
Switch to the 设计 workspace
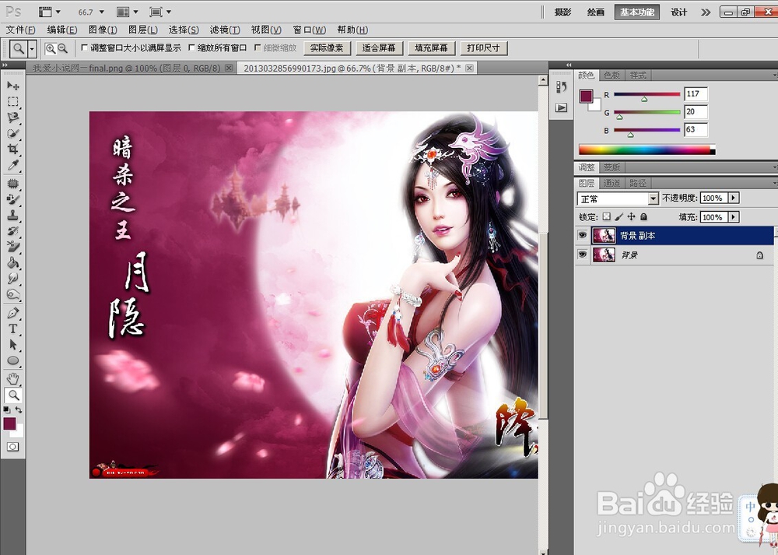pos(678,12)
